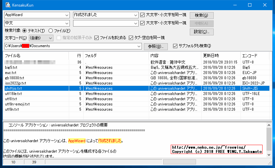Select the テキスト(T) radio button

25,31
